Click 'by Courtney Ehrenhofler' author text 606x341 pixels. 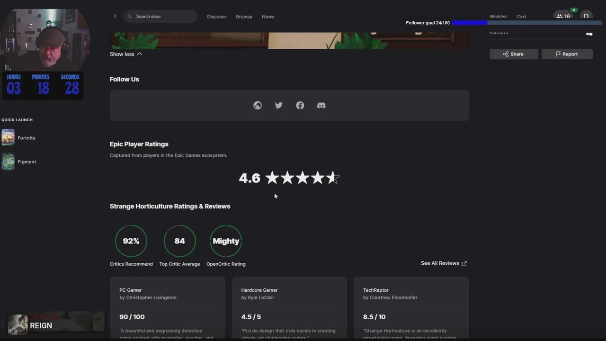[x=390, y=297]
